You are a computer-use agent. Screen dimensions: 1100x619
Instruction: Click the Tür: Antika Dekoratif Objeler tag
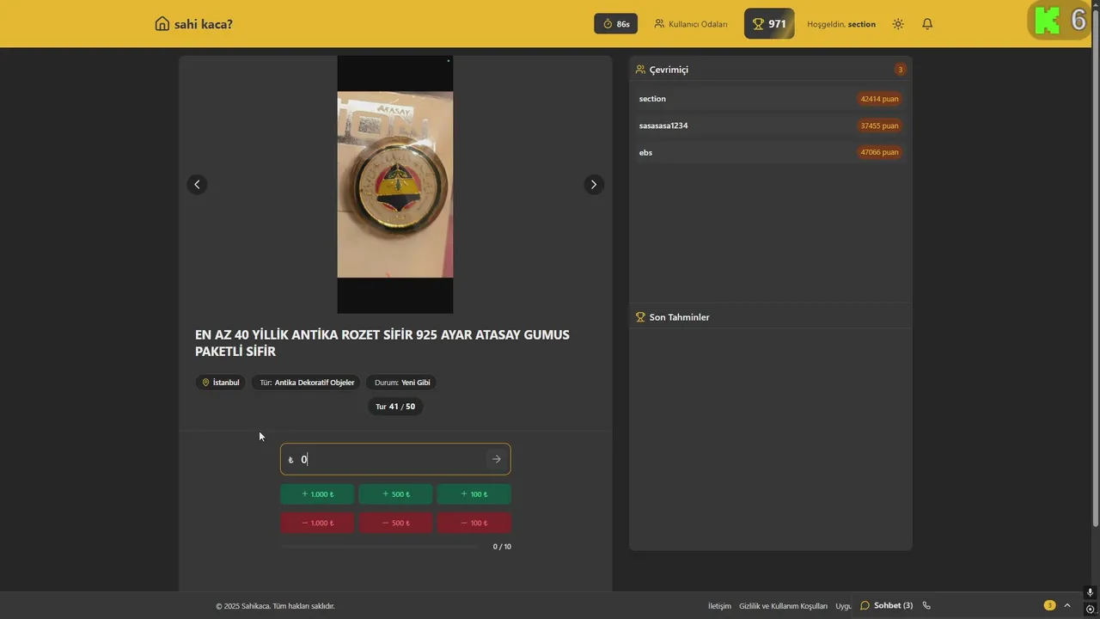click(307, 383)
